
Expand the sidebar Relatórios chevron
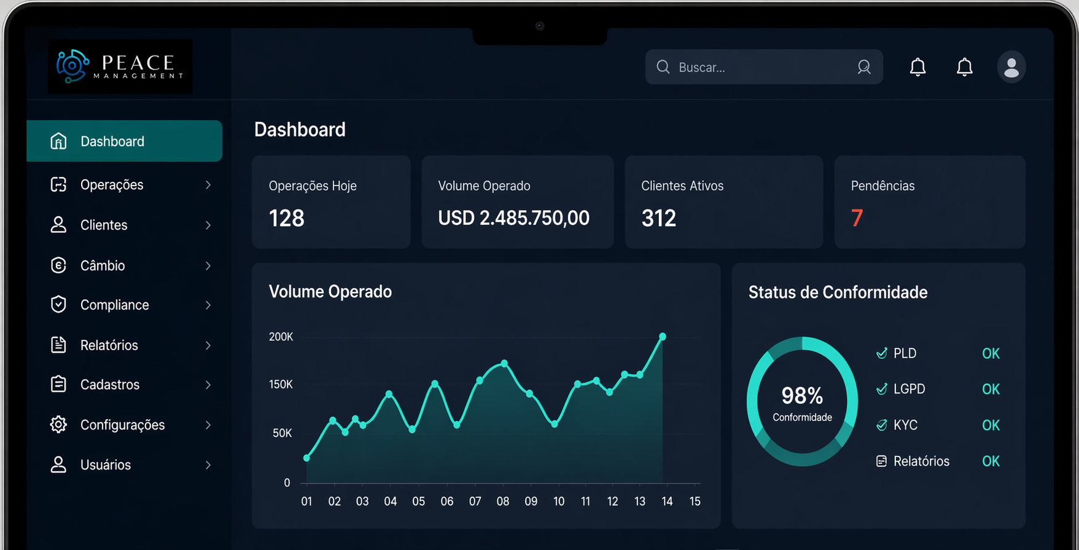coord(208,345)
